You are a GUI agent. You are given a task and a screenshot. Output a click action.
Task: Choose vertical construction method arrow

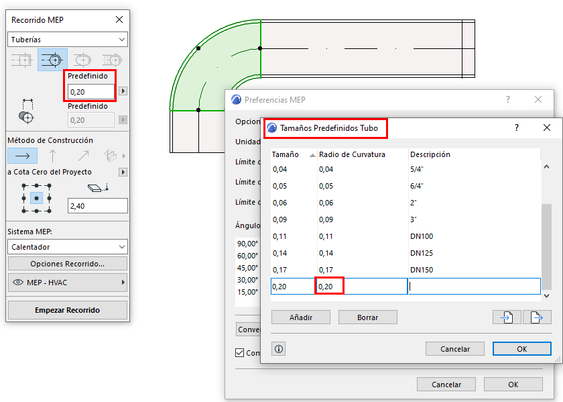[52, 156]
